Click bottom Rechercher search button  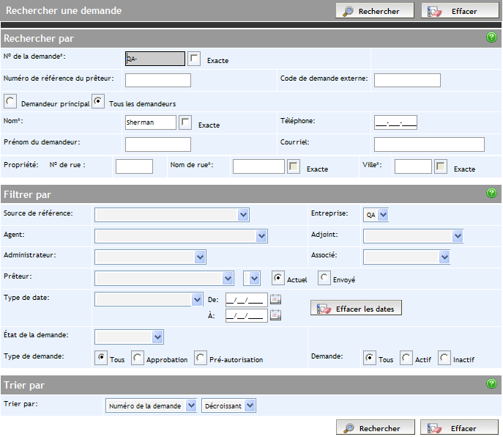pyautogui.click(x=376, y=427)
